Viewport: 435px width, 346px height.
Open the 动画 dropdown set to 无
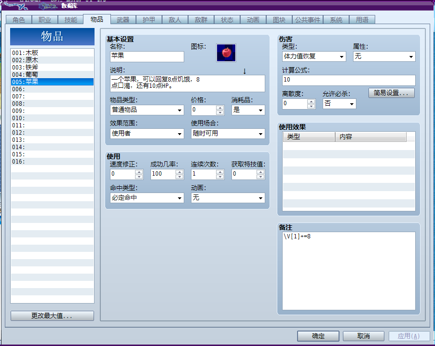228,198
